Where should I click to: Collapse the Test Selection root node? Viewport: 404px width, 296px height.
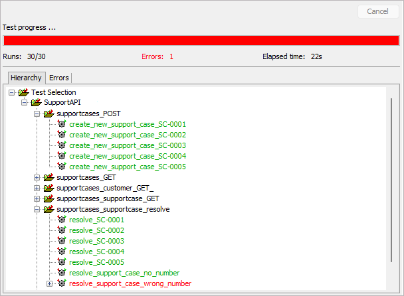pos(12,92)
